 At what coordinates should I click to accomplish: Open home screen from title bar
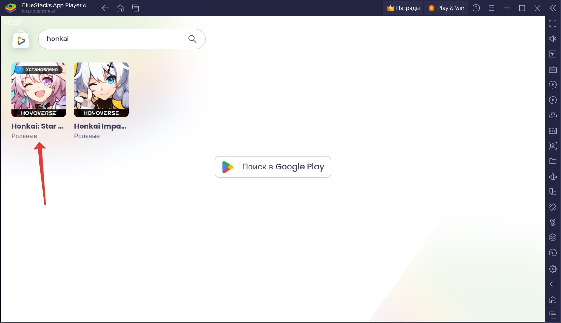(120, 8)
